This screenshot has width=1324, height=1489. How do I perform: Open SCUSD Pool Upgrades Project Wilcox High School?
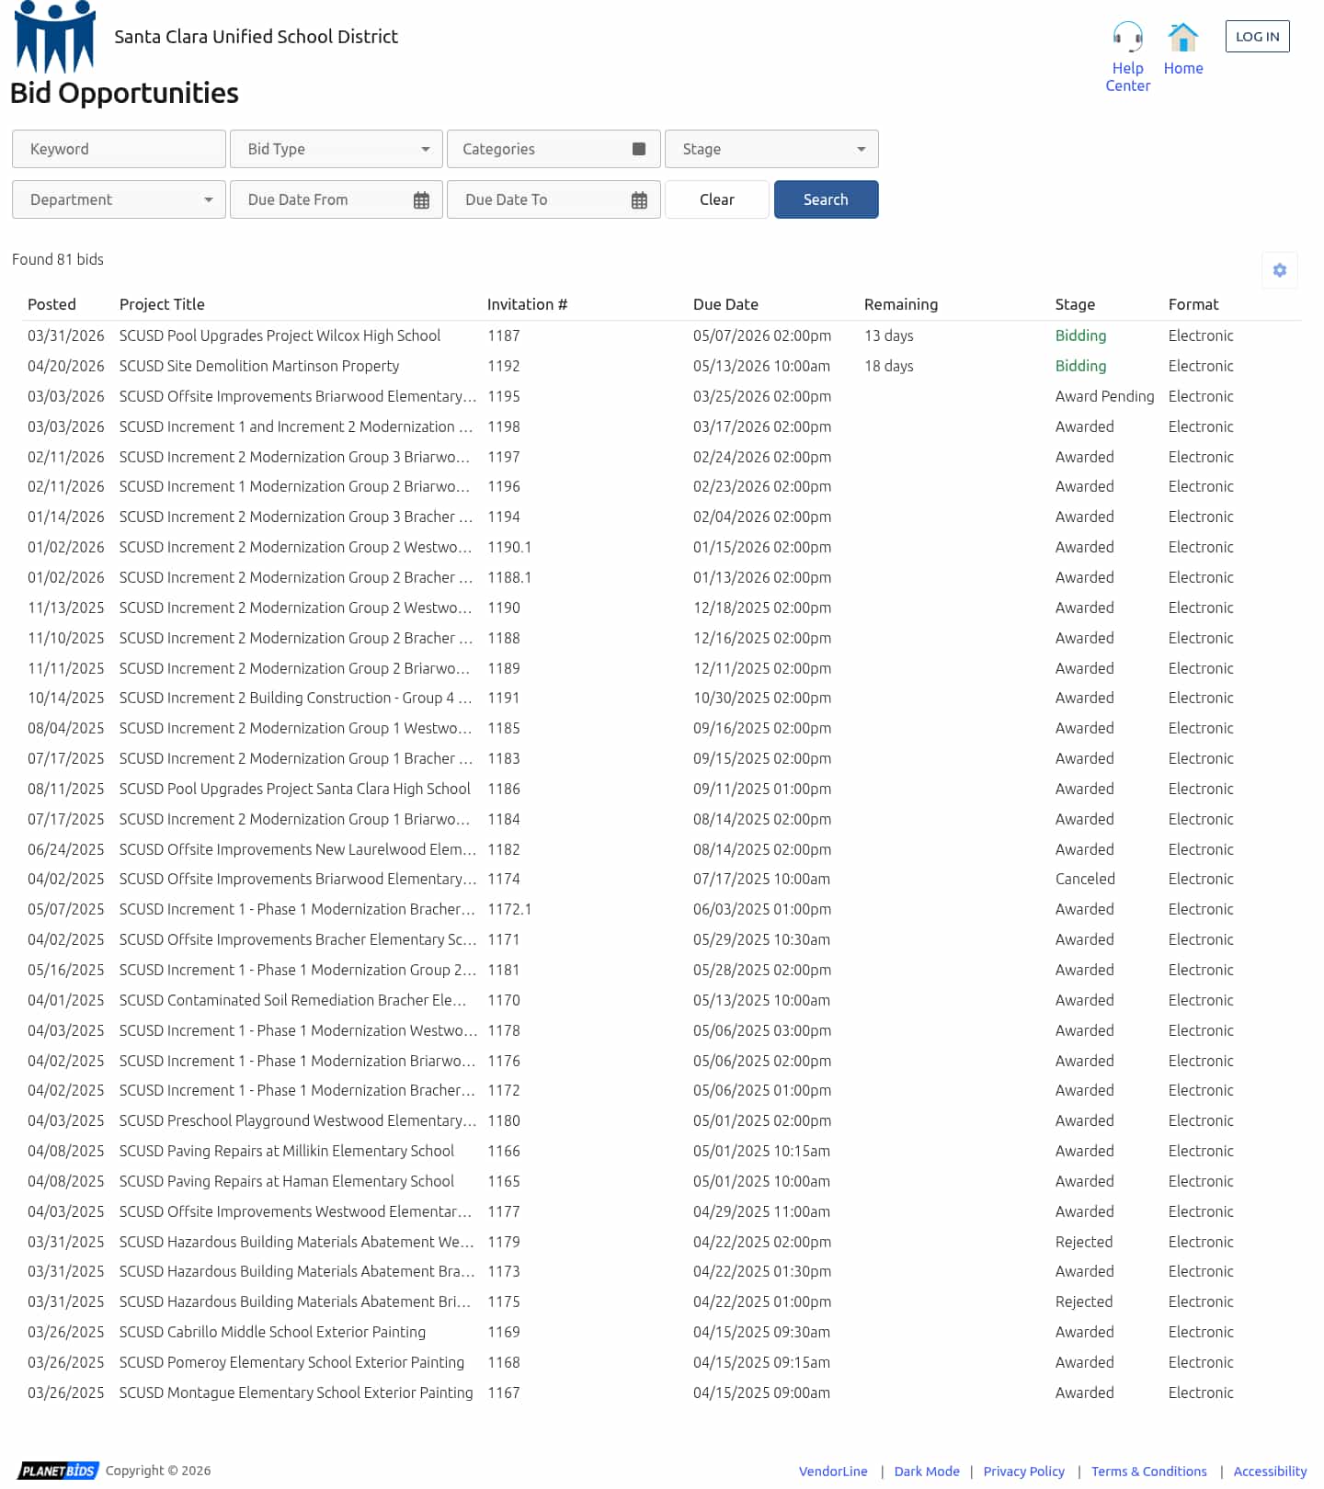[x=280, y=335]
